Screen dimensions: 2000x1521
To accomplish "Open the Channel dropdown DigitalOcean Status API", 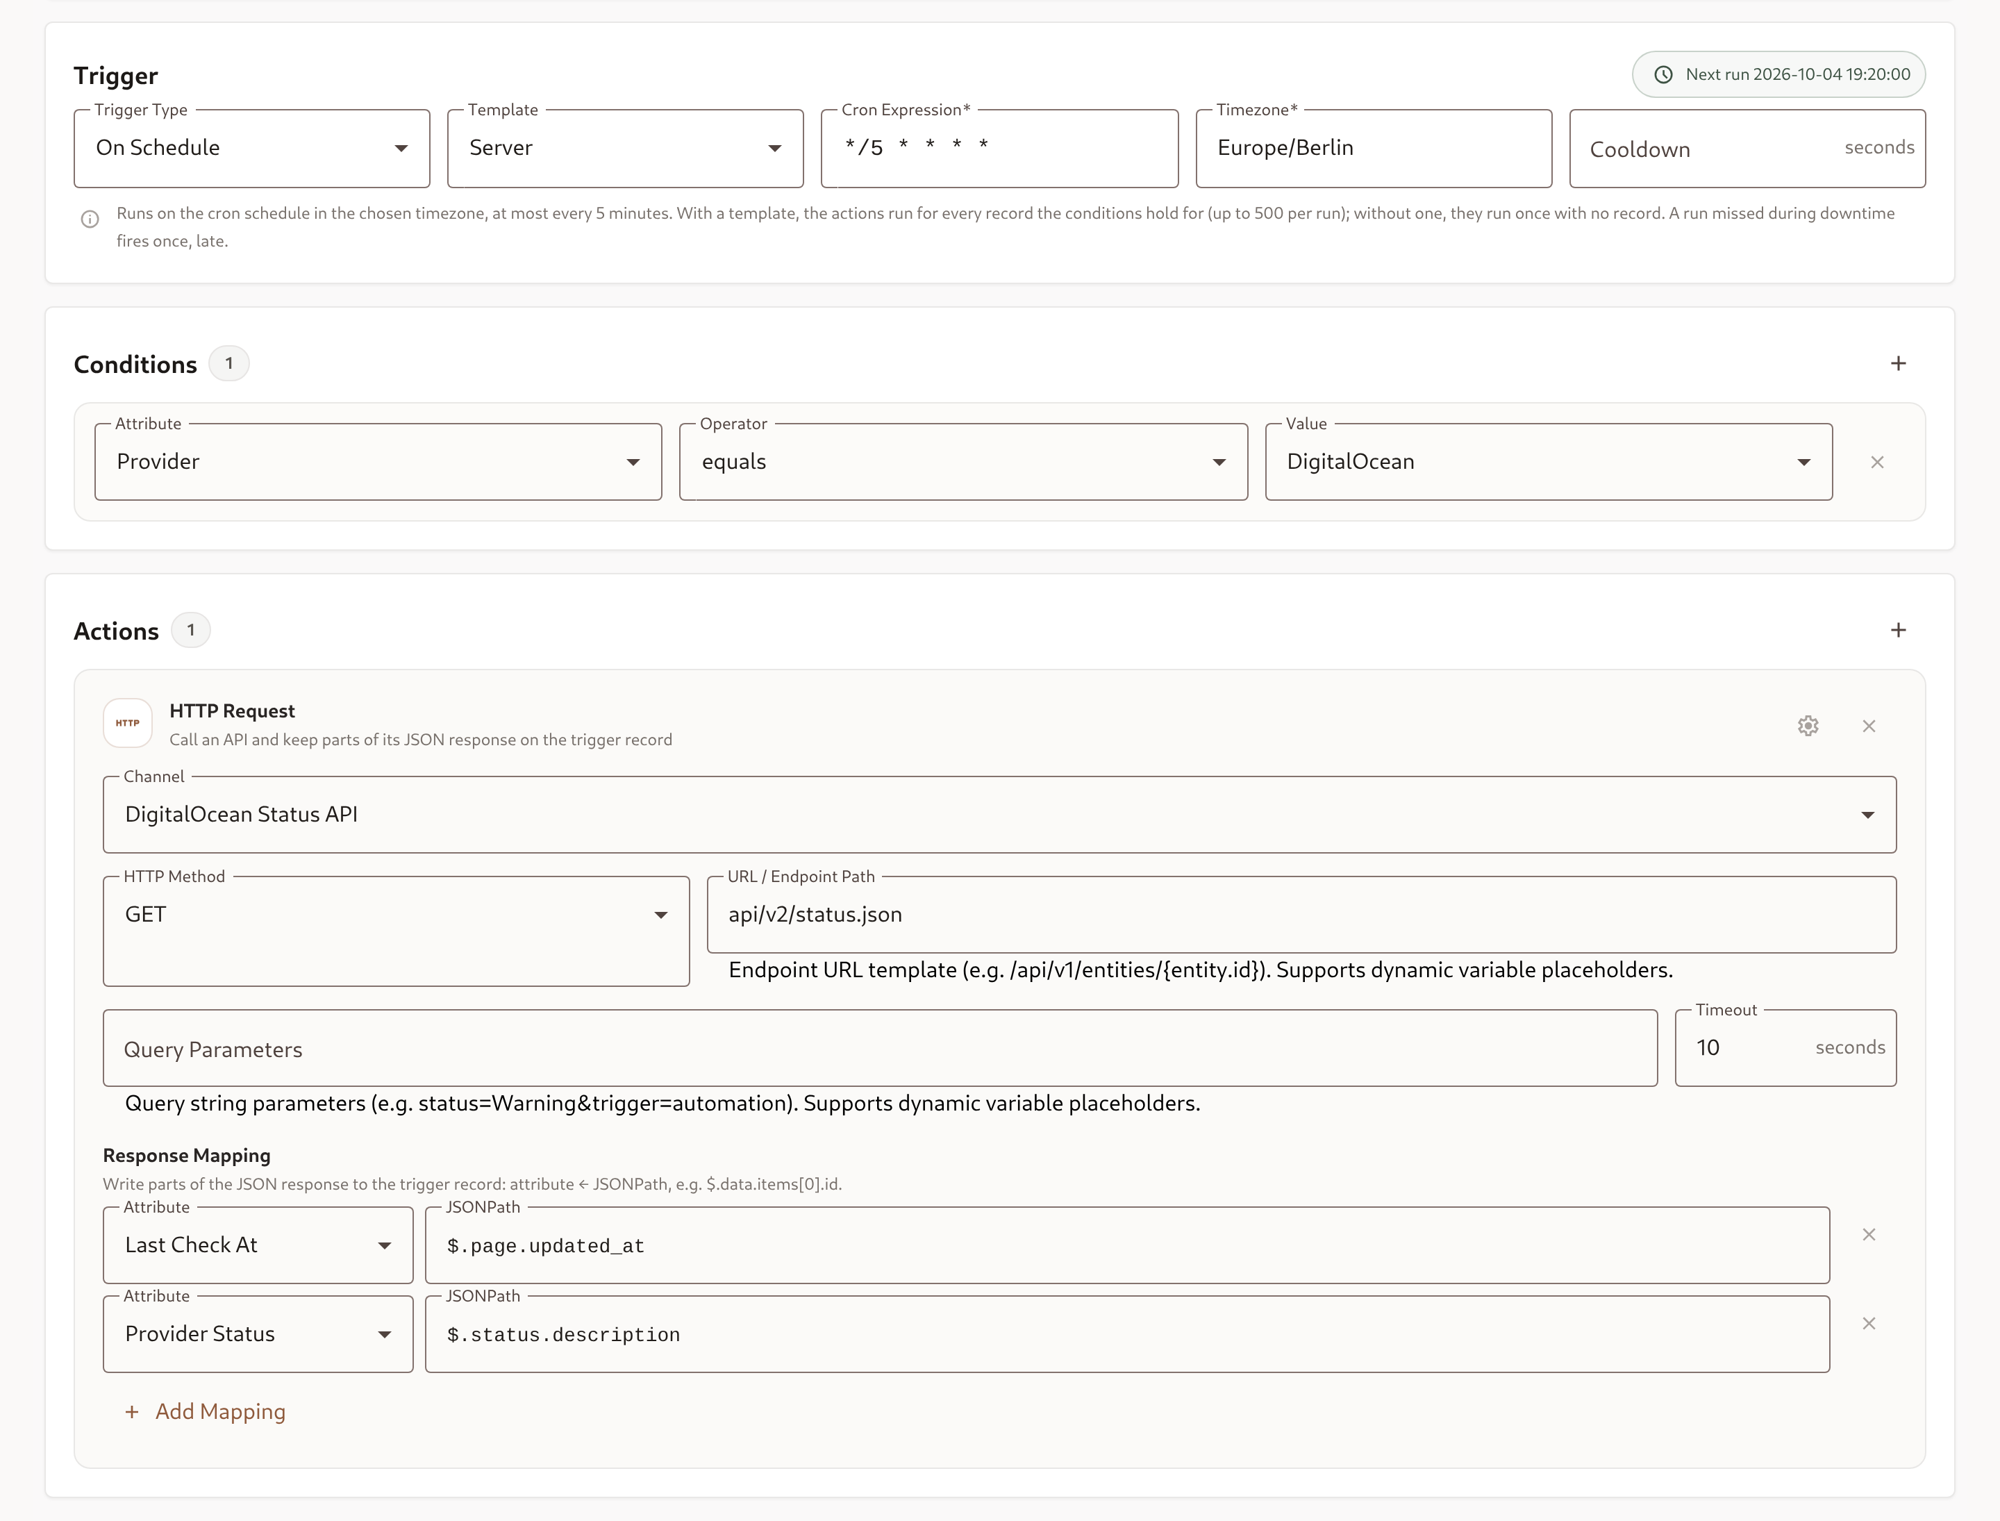I will click(x=999, y=815).
